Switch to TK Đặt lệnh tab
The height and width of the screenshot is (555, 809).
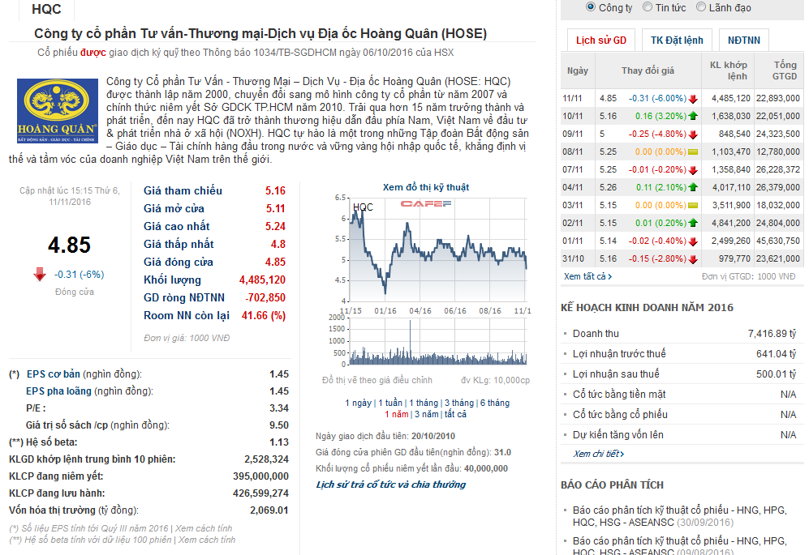click(x=677, y=41)
